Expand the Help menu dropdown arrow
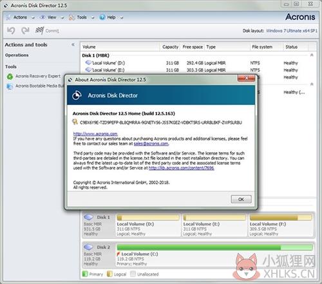Image resolution: width=322 pixels, height=284 pixels. [x=122, y=18]
